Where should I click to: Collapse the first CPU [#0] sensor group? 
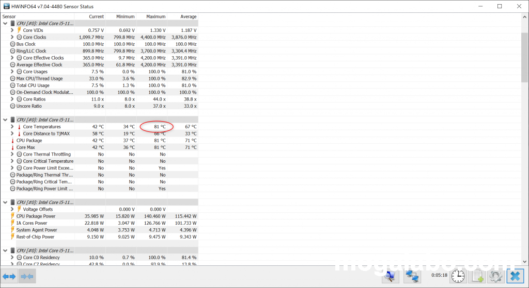5,24
